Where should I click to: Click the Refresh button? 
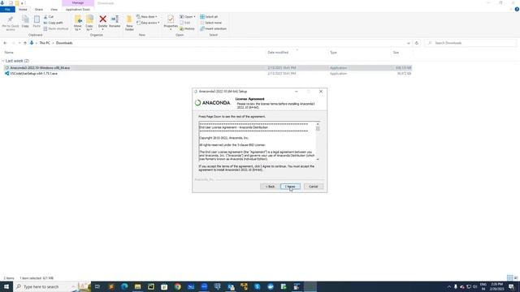417,43
